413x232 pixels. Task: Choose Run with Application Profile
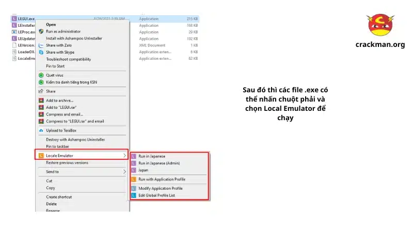pos(162,179)
